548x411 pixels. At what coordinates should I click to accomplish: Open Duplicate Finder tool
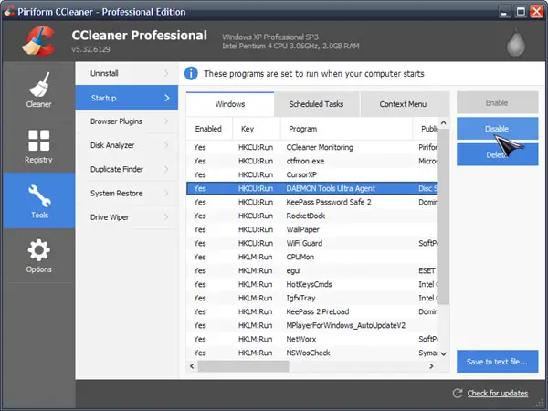[x=127, y=169]
